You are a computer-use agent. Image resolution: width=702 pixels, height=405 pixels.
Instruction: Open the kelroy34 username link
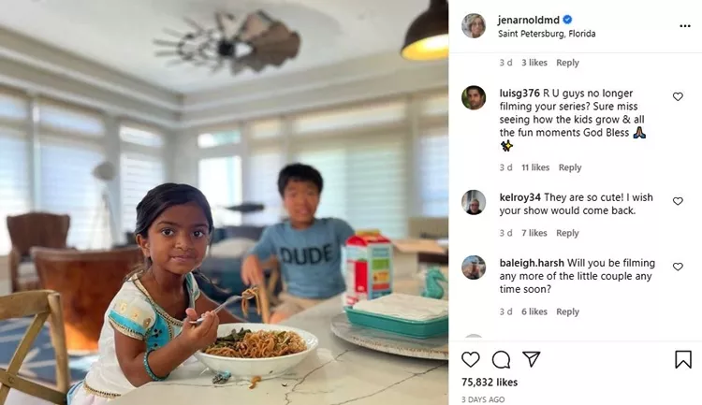tap(519, 197)
